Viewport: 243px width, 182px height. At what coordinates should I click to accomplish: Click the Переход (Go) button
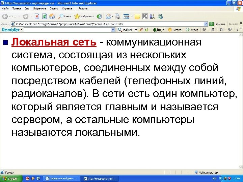coord(217,24)
